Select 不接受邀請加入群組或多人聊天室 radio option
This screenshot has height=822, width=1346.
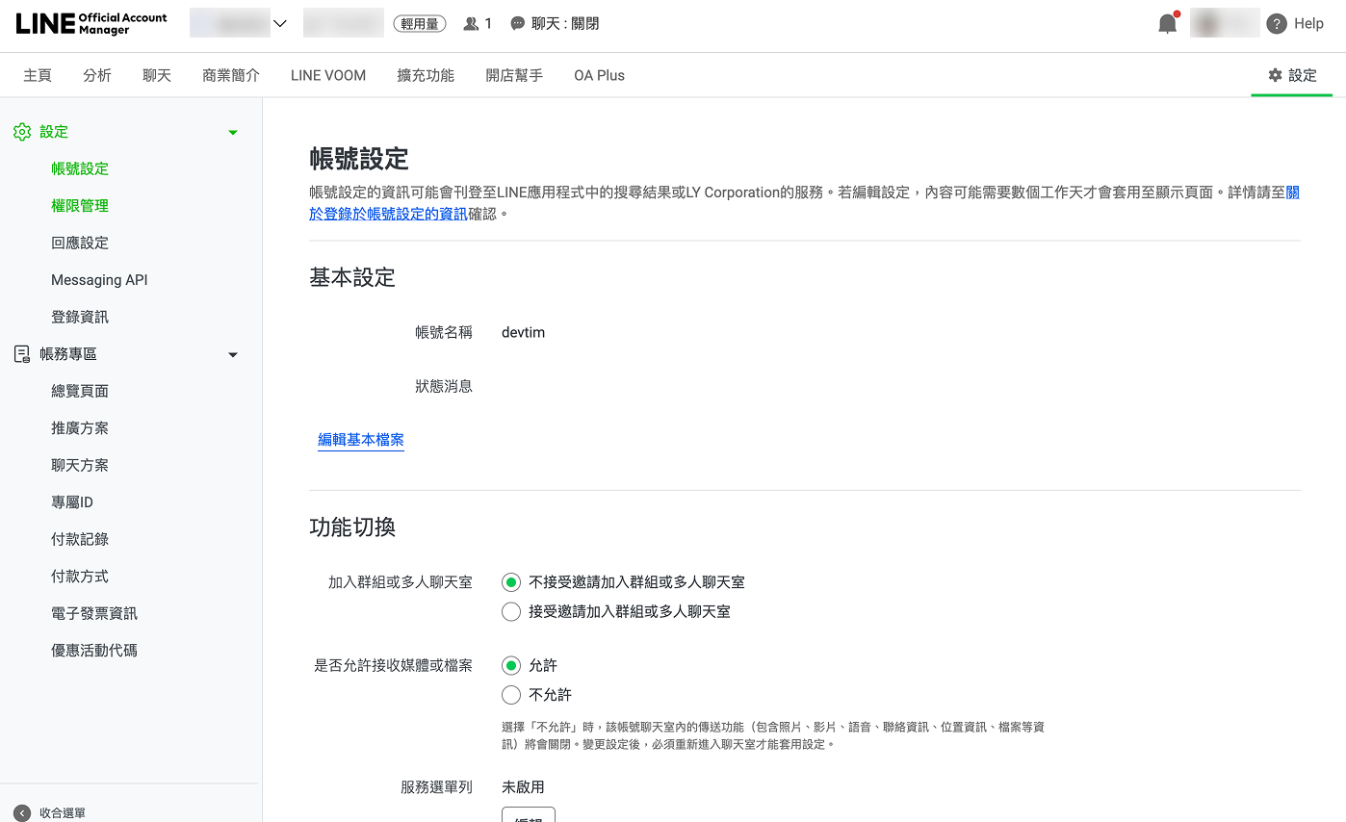[x=511, y=582]
